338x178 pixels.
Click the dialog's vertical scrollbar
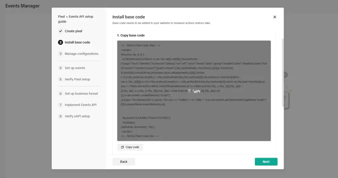tap(283, 73)
